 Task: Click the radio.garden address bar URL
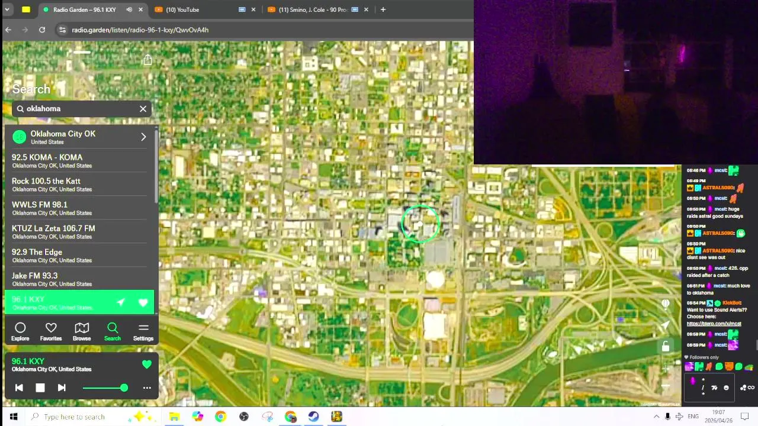[x=140, y=30]
